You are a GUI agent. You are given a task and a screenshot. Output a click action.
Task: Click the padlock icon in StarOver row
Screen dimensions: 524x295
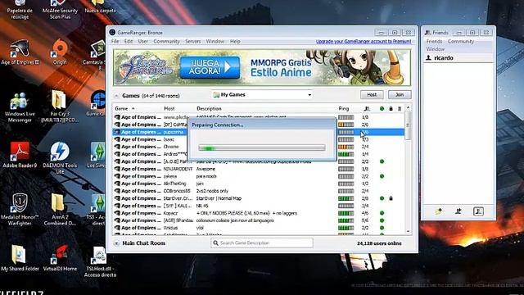pos(391,198)
